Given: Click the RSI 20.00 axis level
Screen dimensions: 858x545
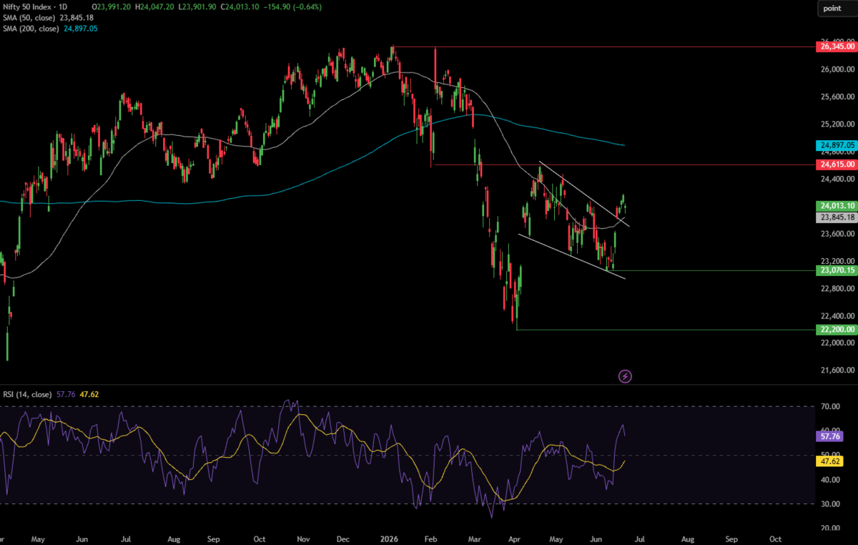Looking at the screenshot, I should [830, 528].
